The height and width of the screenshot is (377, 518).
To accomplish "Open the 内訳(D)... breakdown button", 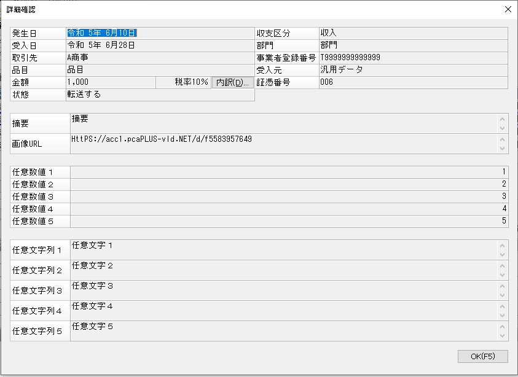I will coord(233,82).
